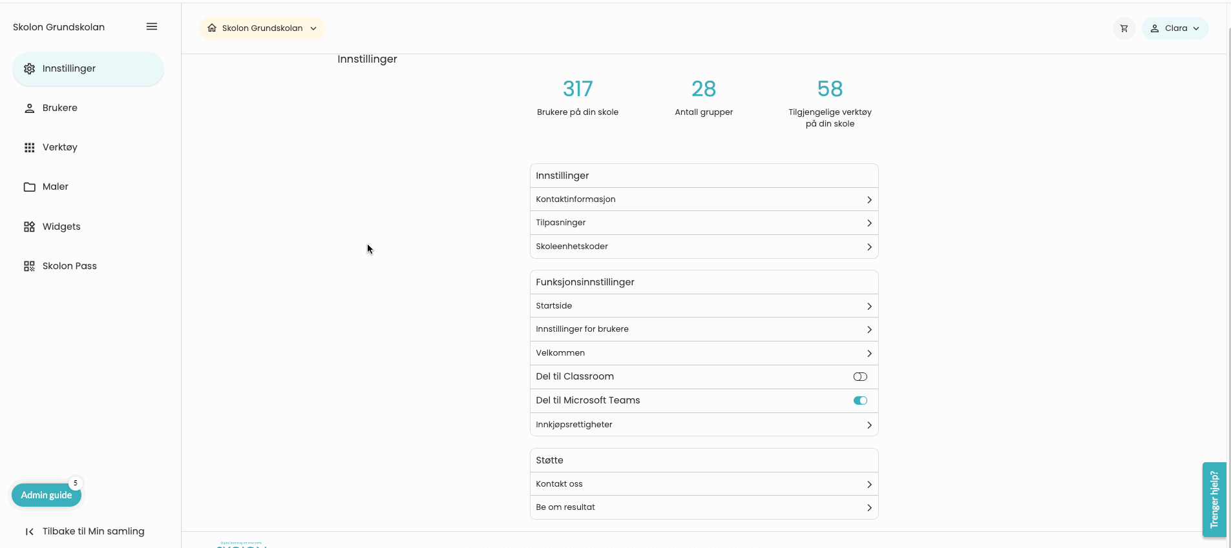The height and width of the screenshot is (548, 1231).
Task: Click Tilbake til Min samling link
Action: pyautogui.click(x=93, y=531)
